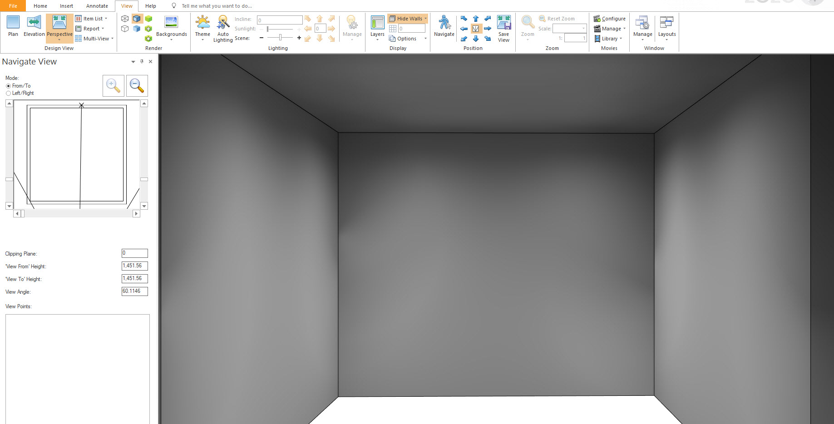The width and height of the screenshot is (834, 424).
Task: Click the Scene lighting slider
Action: (x=280, y=38)
